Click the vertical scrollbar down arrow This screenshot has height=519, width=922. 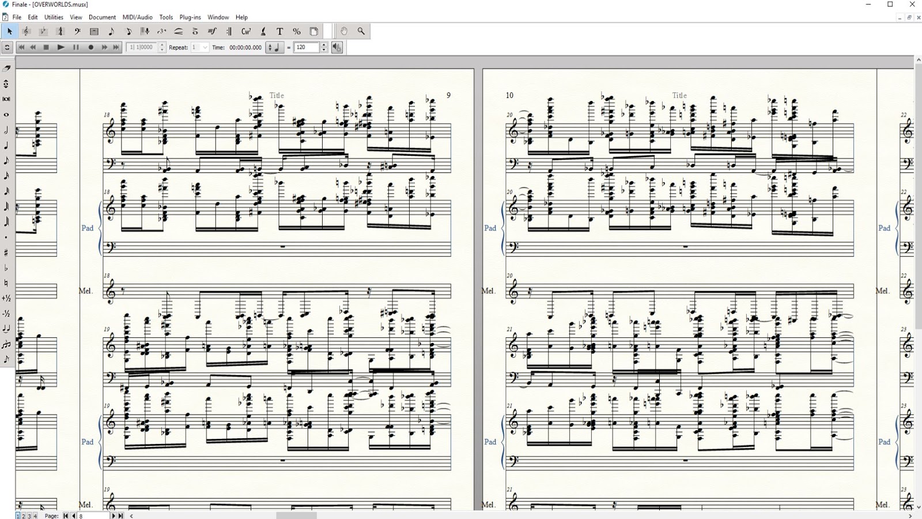[x=918, y=507]
